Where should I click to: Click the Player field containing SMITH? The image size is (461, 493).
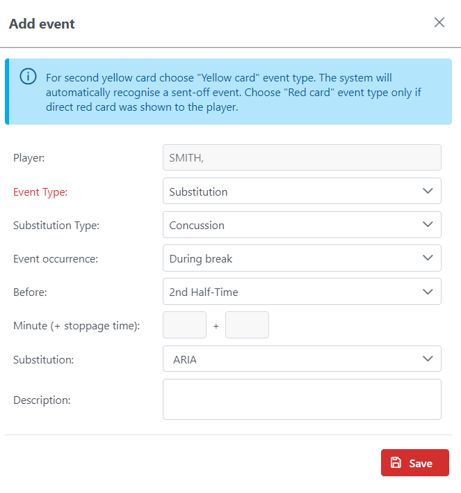point(302,158)
